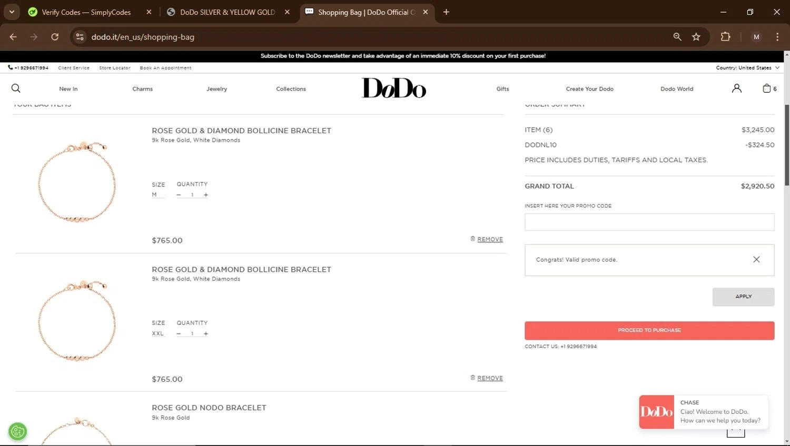Focus the promo code input field
The image size is (790, 446).
point(649,222)
